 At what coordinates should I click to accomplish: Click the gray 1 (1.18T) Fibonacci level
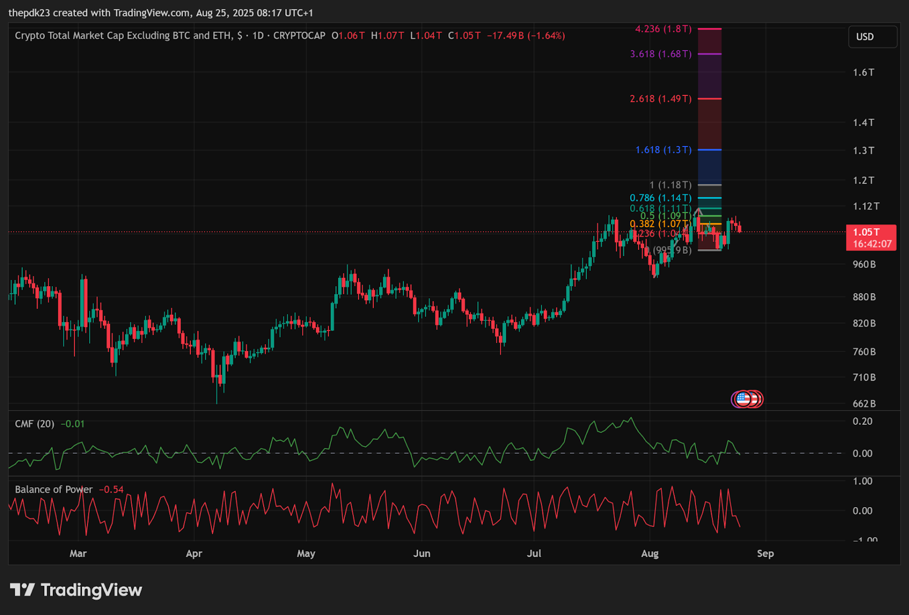point(709,185)
